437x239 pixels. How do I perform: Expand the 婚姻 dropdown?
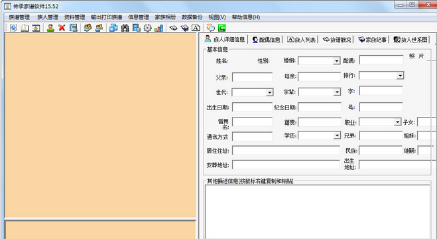tap(337, 61)
